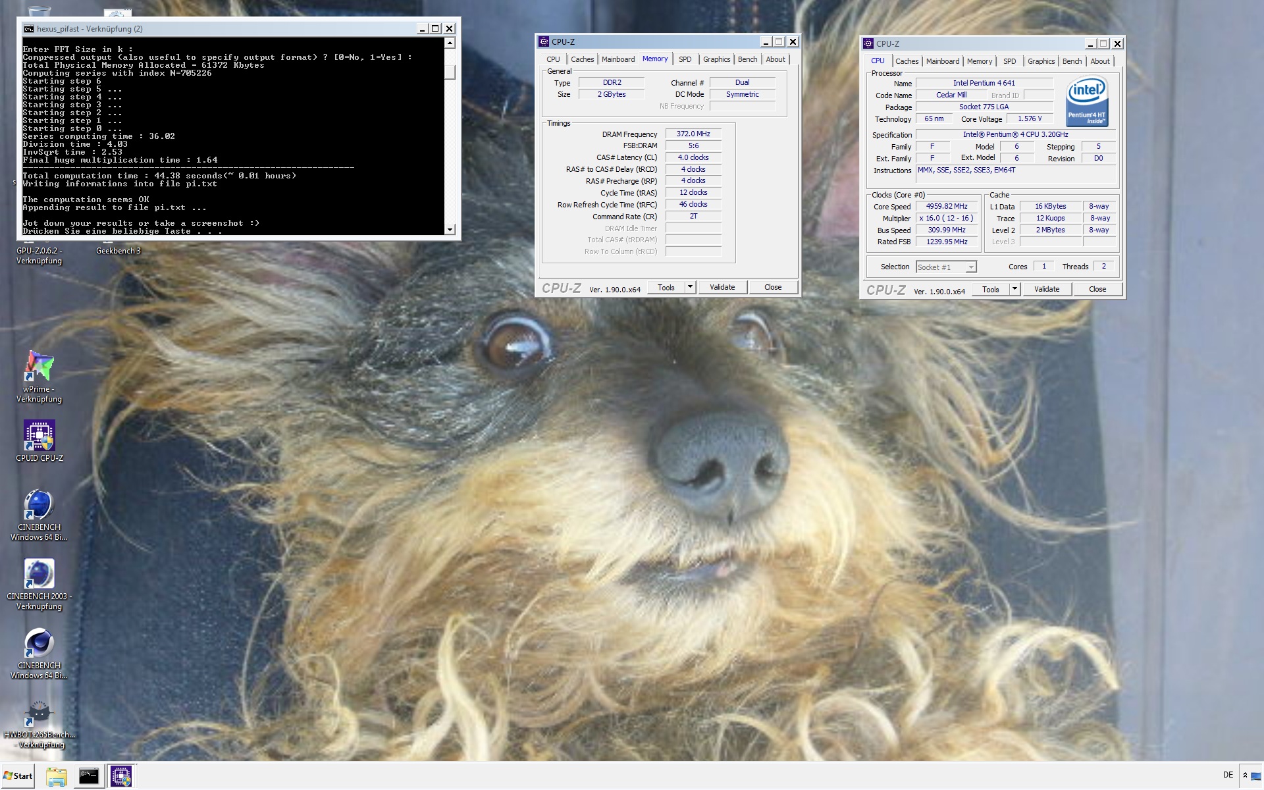Viewport: 1264px width, 790px height.
Task: Minimize the hexus_pifast console window
Action: tap(422, 29)
